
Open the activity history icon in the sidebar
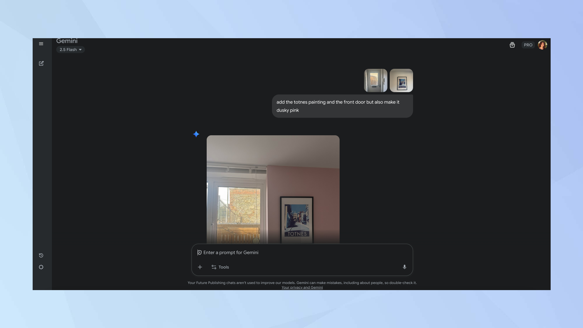coord(41,255)
